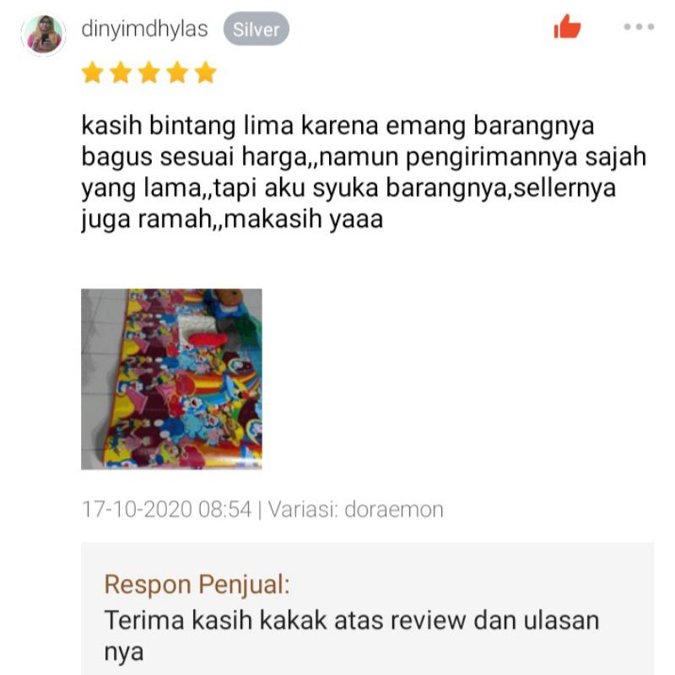Click the 'Respon Penjual:' heading
The width and height of the screenshot is (675, 675).
point(197,585)
